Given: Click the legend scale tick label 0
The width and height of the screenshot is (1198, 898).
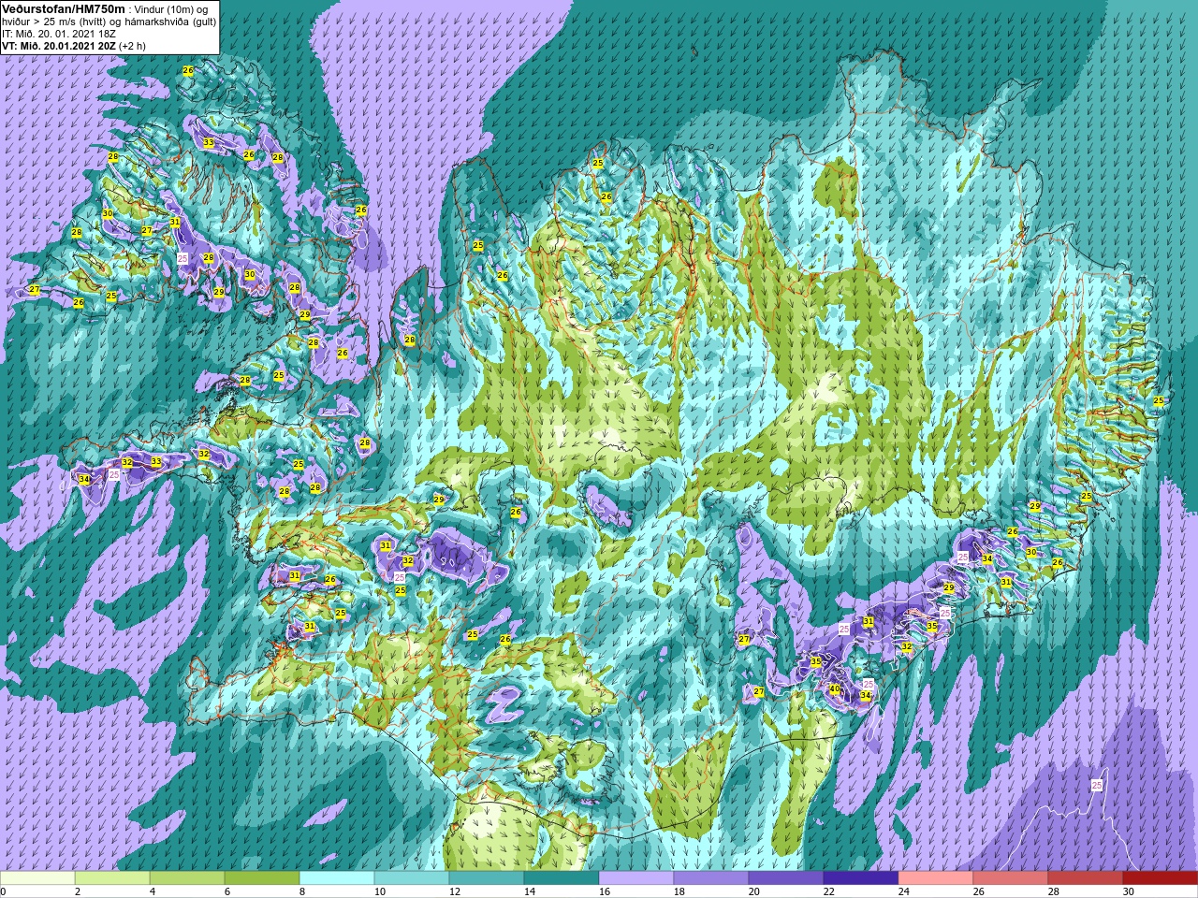Looking at the screenshot, I should pos(3,891).
